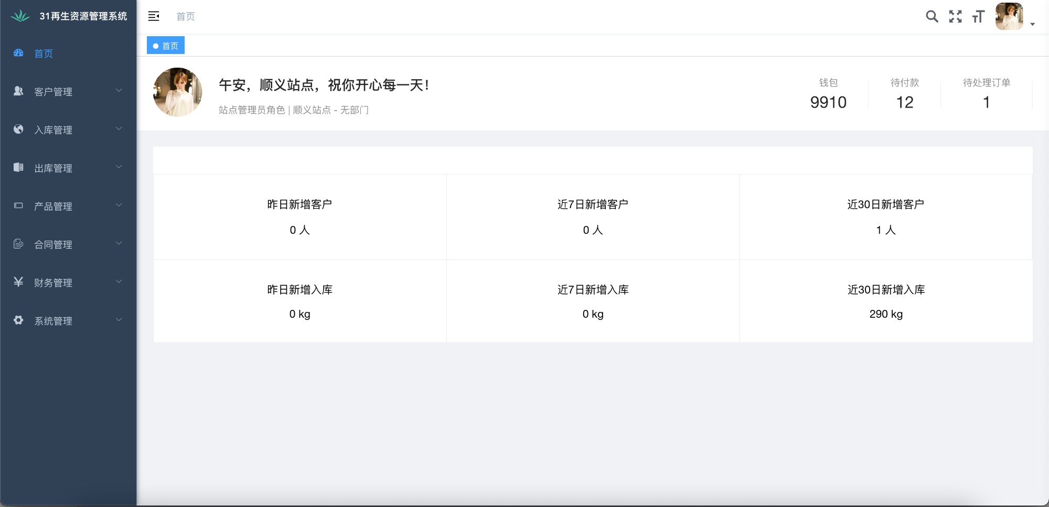Click the large profile photo in greeting
This screenshot has width=1049, height=507.
[x=177, y=92]
